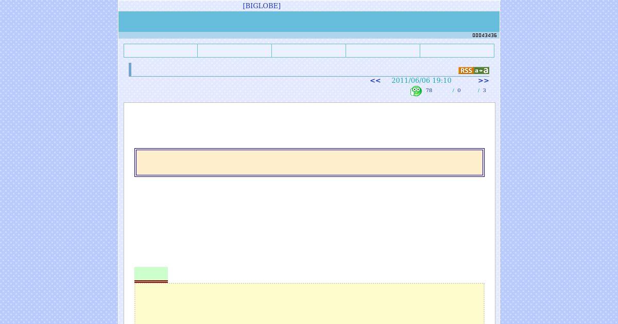Click the 78 count link
618x324 pixels.
point(429,90)
